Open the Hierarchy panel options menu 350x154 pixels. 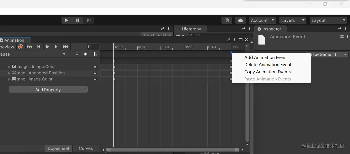tap(249, 28)
